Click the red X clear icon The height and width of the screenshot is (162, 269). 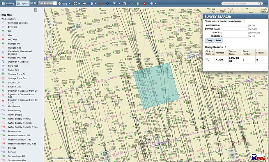145,4
